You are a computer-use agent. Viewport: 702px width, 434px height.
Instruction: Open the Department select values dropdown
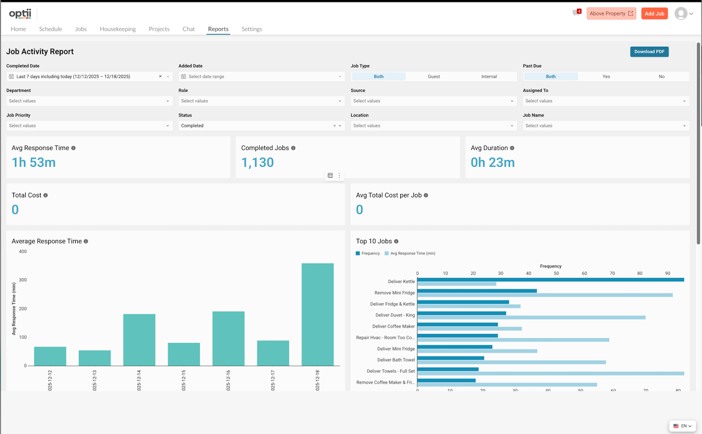(x=89, y=101)
